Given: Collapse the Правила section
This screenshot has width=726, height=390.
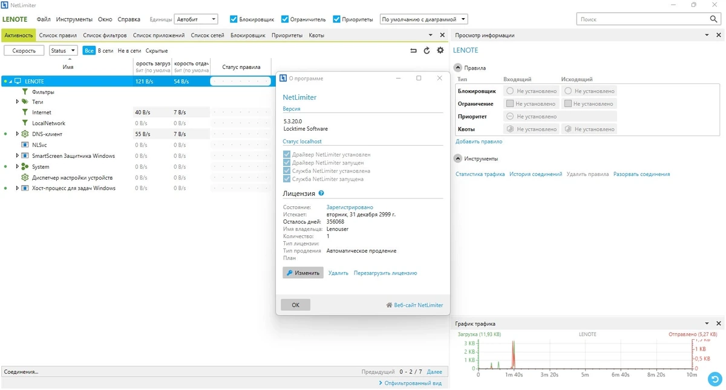Looking at the screenshot, I should click(x=458, y=68).
